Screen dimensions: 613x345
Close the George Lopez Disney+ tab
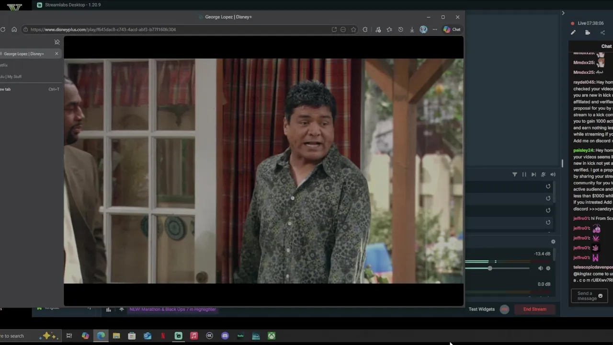tap(57, 54)
